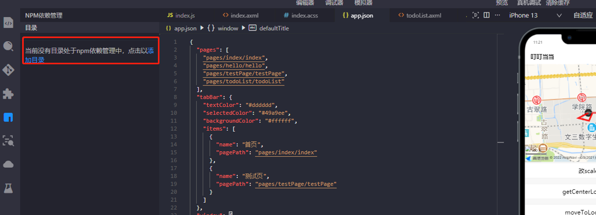Click the "首页" name value on line 14
Image resolution: width=596 pixels, height=215 pixels.
click(x=252, y=144)
